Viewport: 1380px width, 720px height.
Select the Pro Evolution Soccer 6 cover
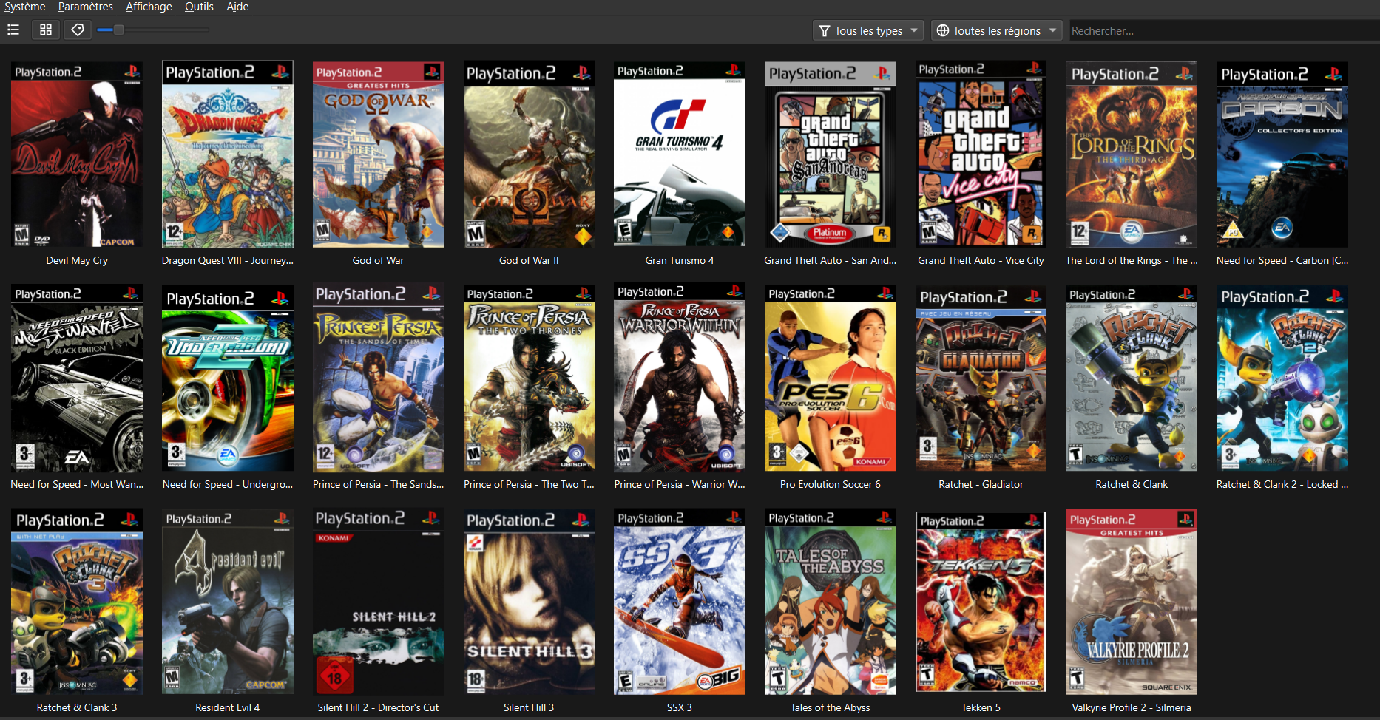click(830, 378)
